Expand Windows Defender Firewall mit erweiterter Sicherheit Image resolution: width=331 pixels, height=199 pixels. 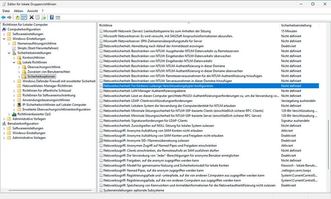tap(14, 81)
